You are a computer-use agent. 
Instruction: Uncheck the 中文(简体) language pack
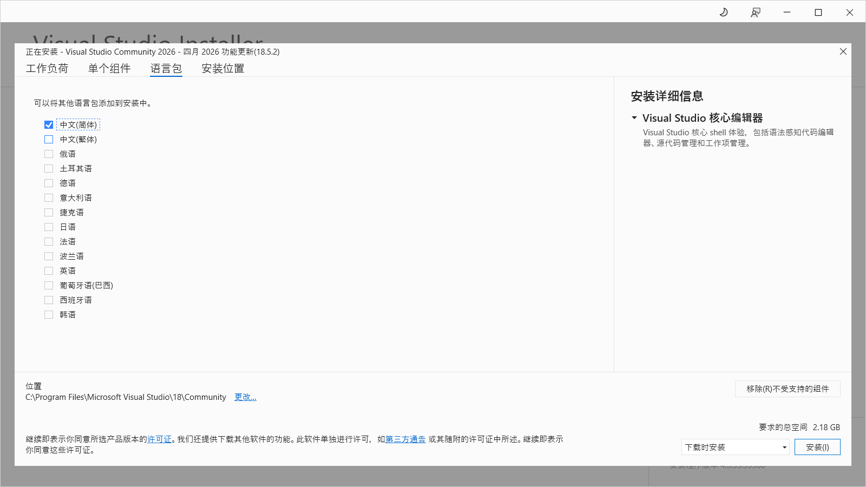(49, 124)
